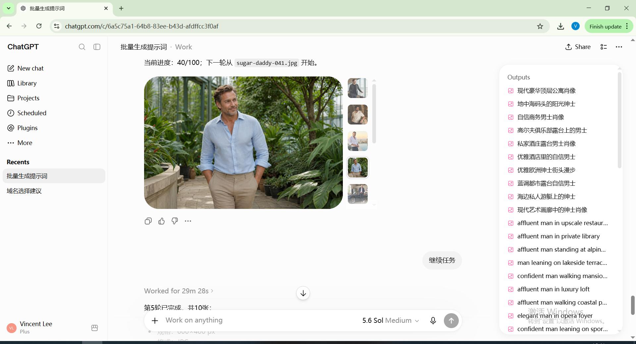
Task: Give thumbs down to response
Action: pyautogui.click(x=175, y=221)
